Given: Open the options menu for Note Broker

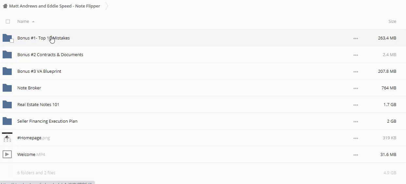Looking at the screenshot, I should [355, 88].
